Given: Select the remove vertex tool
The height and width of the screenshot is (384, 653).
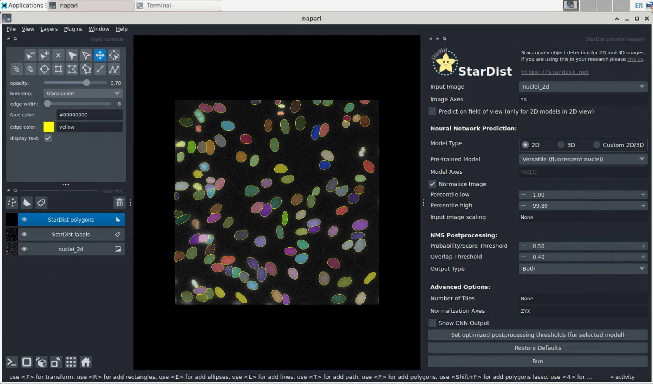Looking at the screenshot, I should click(x=30, y=55).
